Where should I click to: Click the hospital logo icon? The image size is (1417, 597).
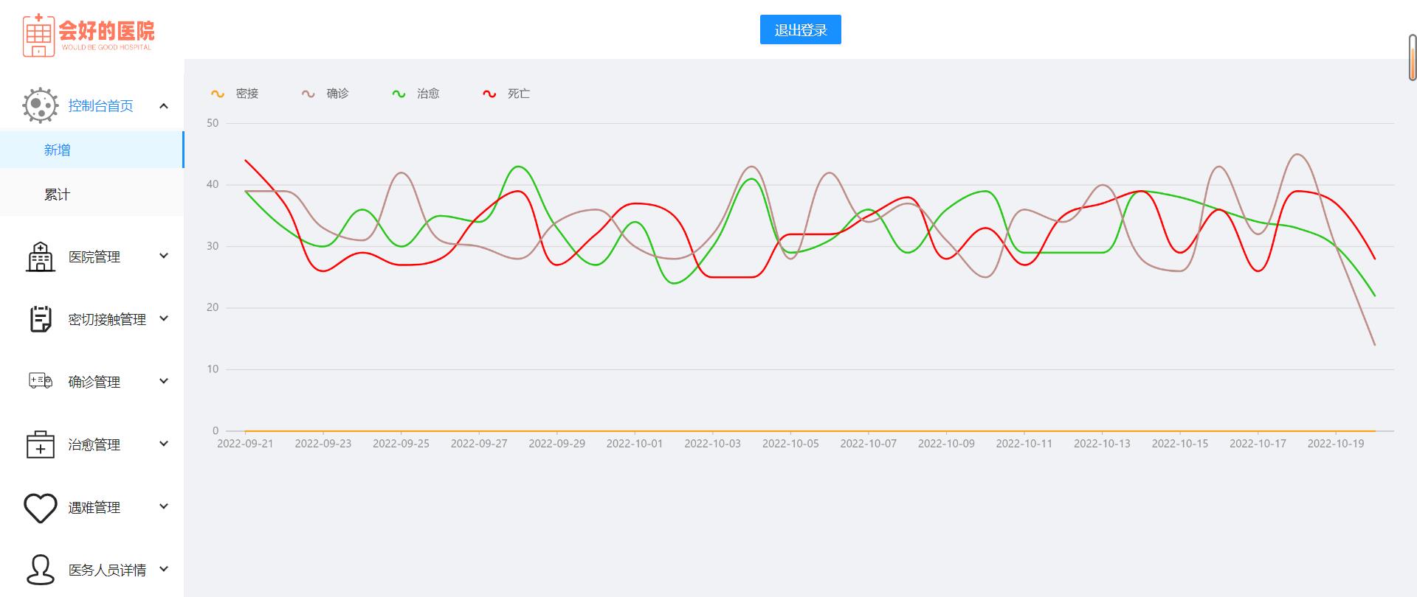coord(38,35)
